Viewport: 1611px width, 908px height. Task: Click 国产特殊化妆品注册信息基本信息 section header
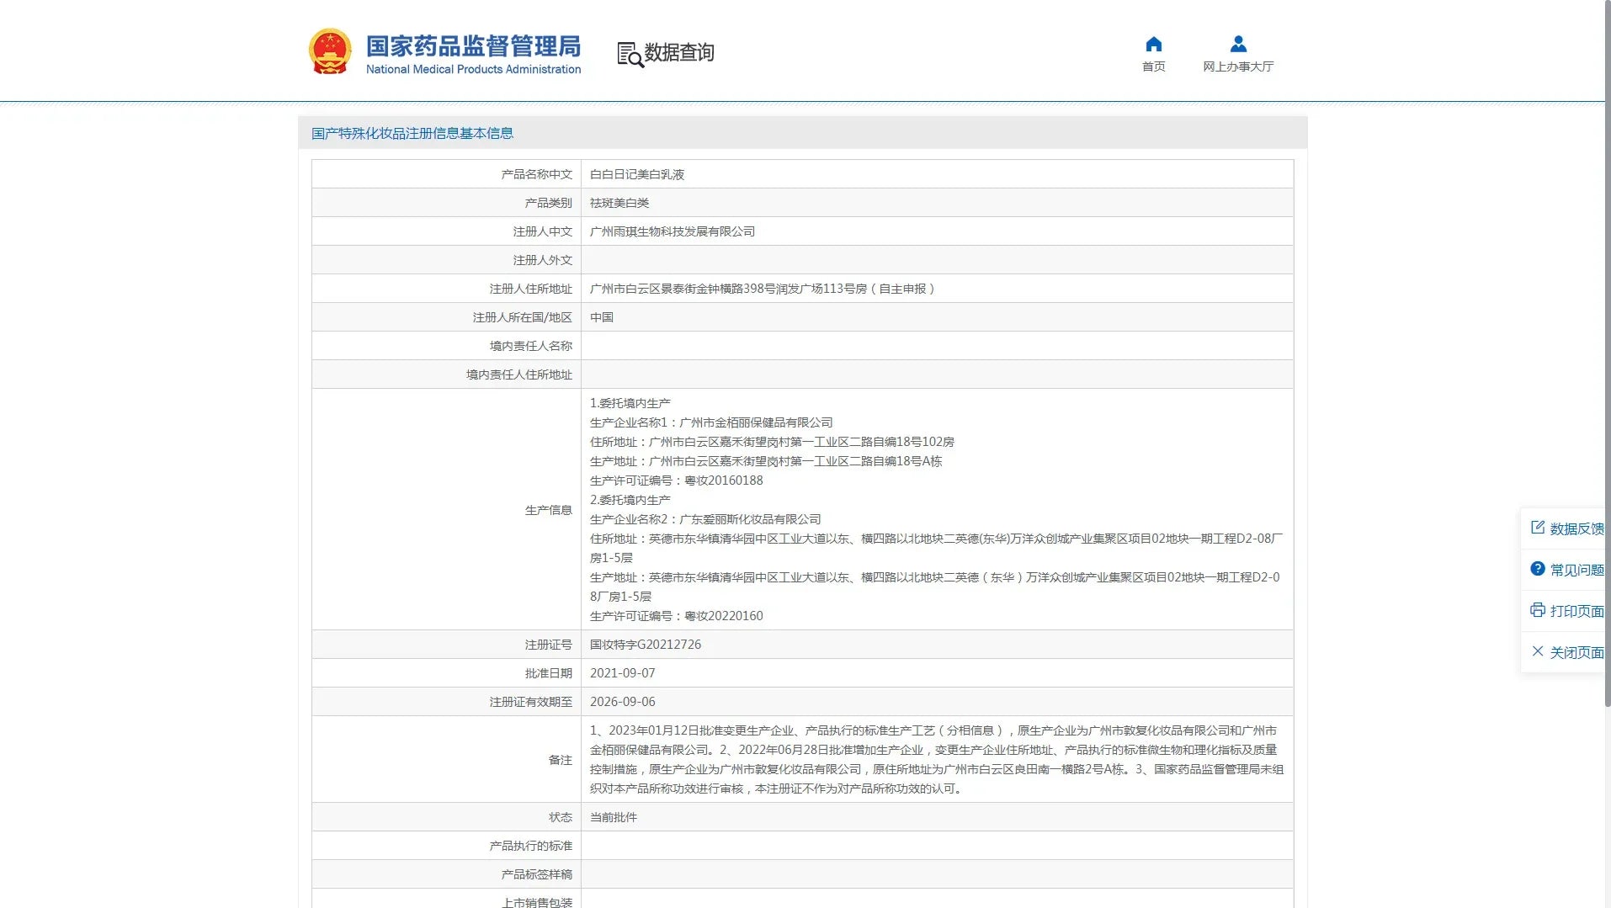pyautogui.click(x=412, y=133)
